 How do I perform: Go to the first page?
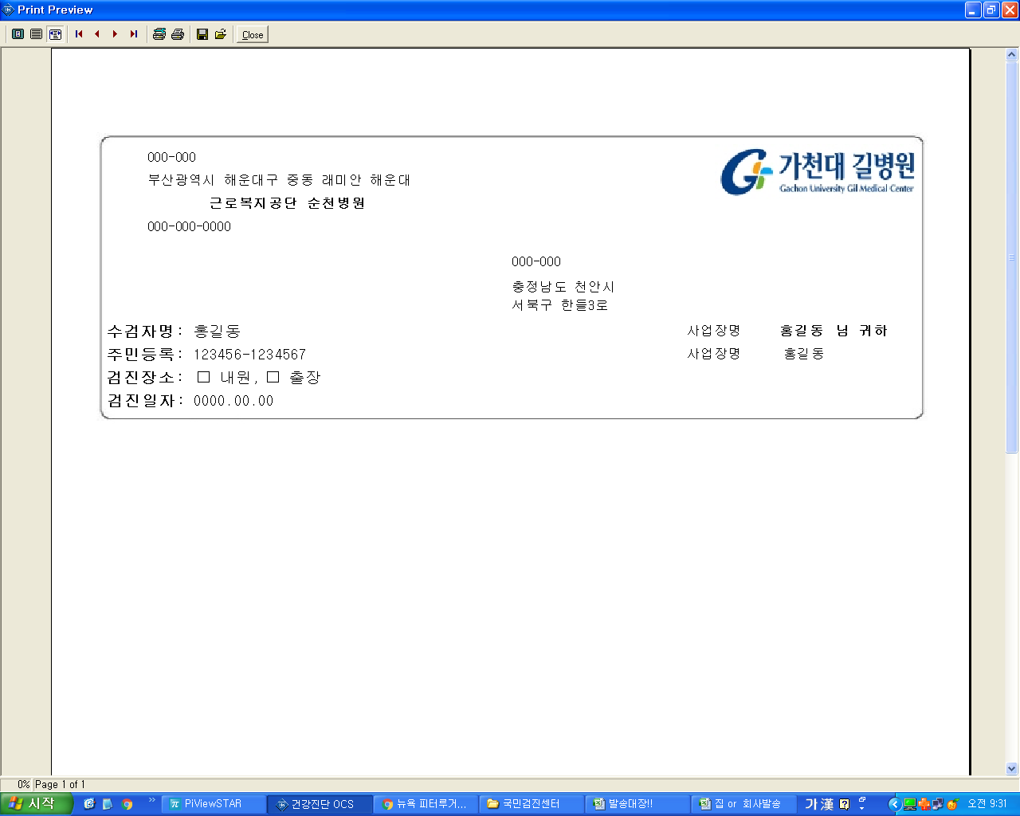click(x=79, y=34)
